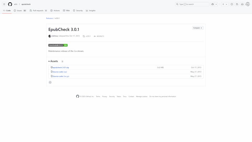252x142 pixels.
Task: Open the Docs footer link
Action: [125, 97]
